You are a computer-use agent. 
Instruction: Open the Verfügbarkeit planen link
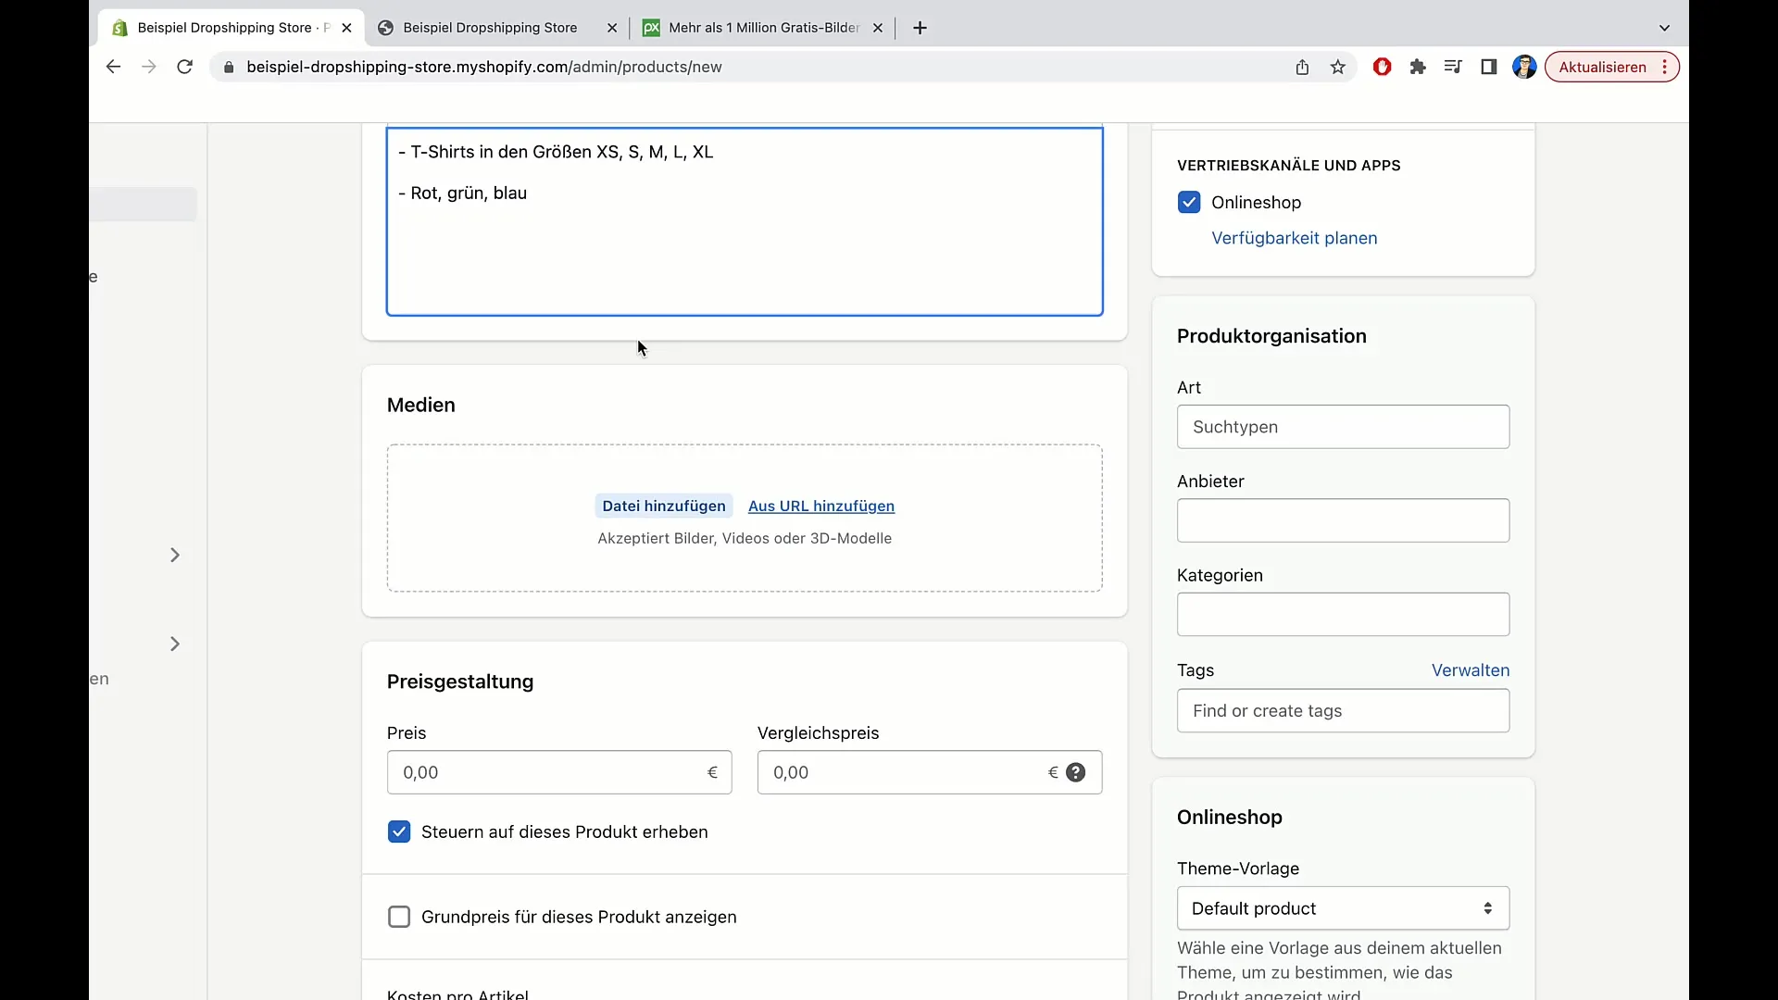[1294, 238]
